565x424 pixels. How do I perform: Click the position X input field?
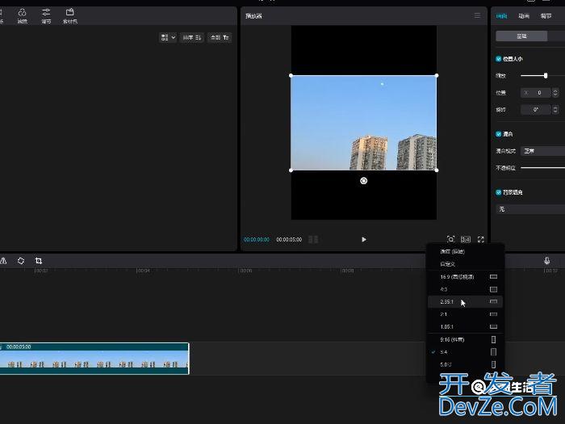point(536,93)
